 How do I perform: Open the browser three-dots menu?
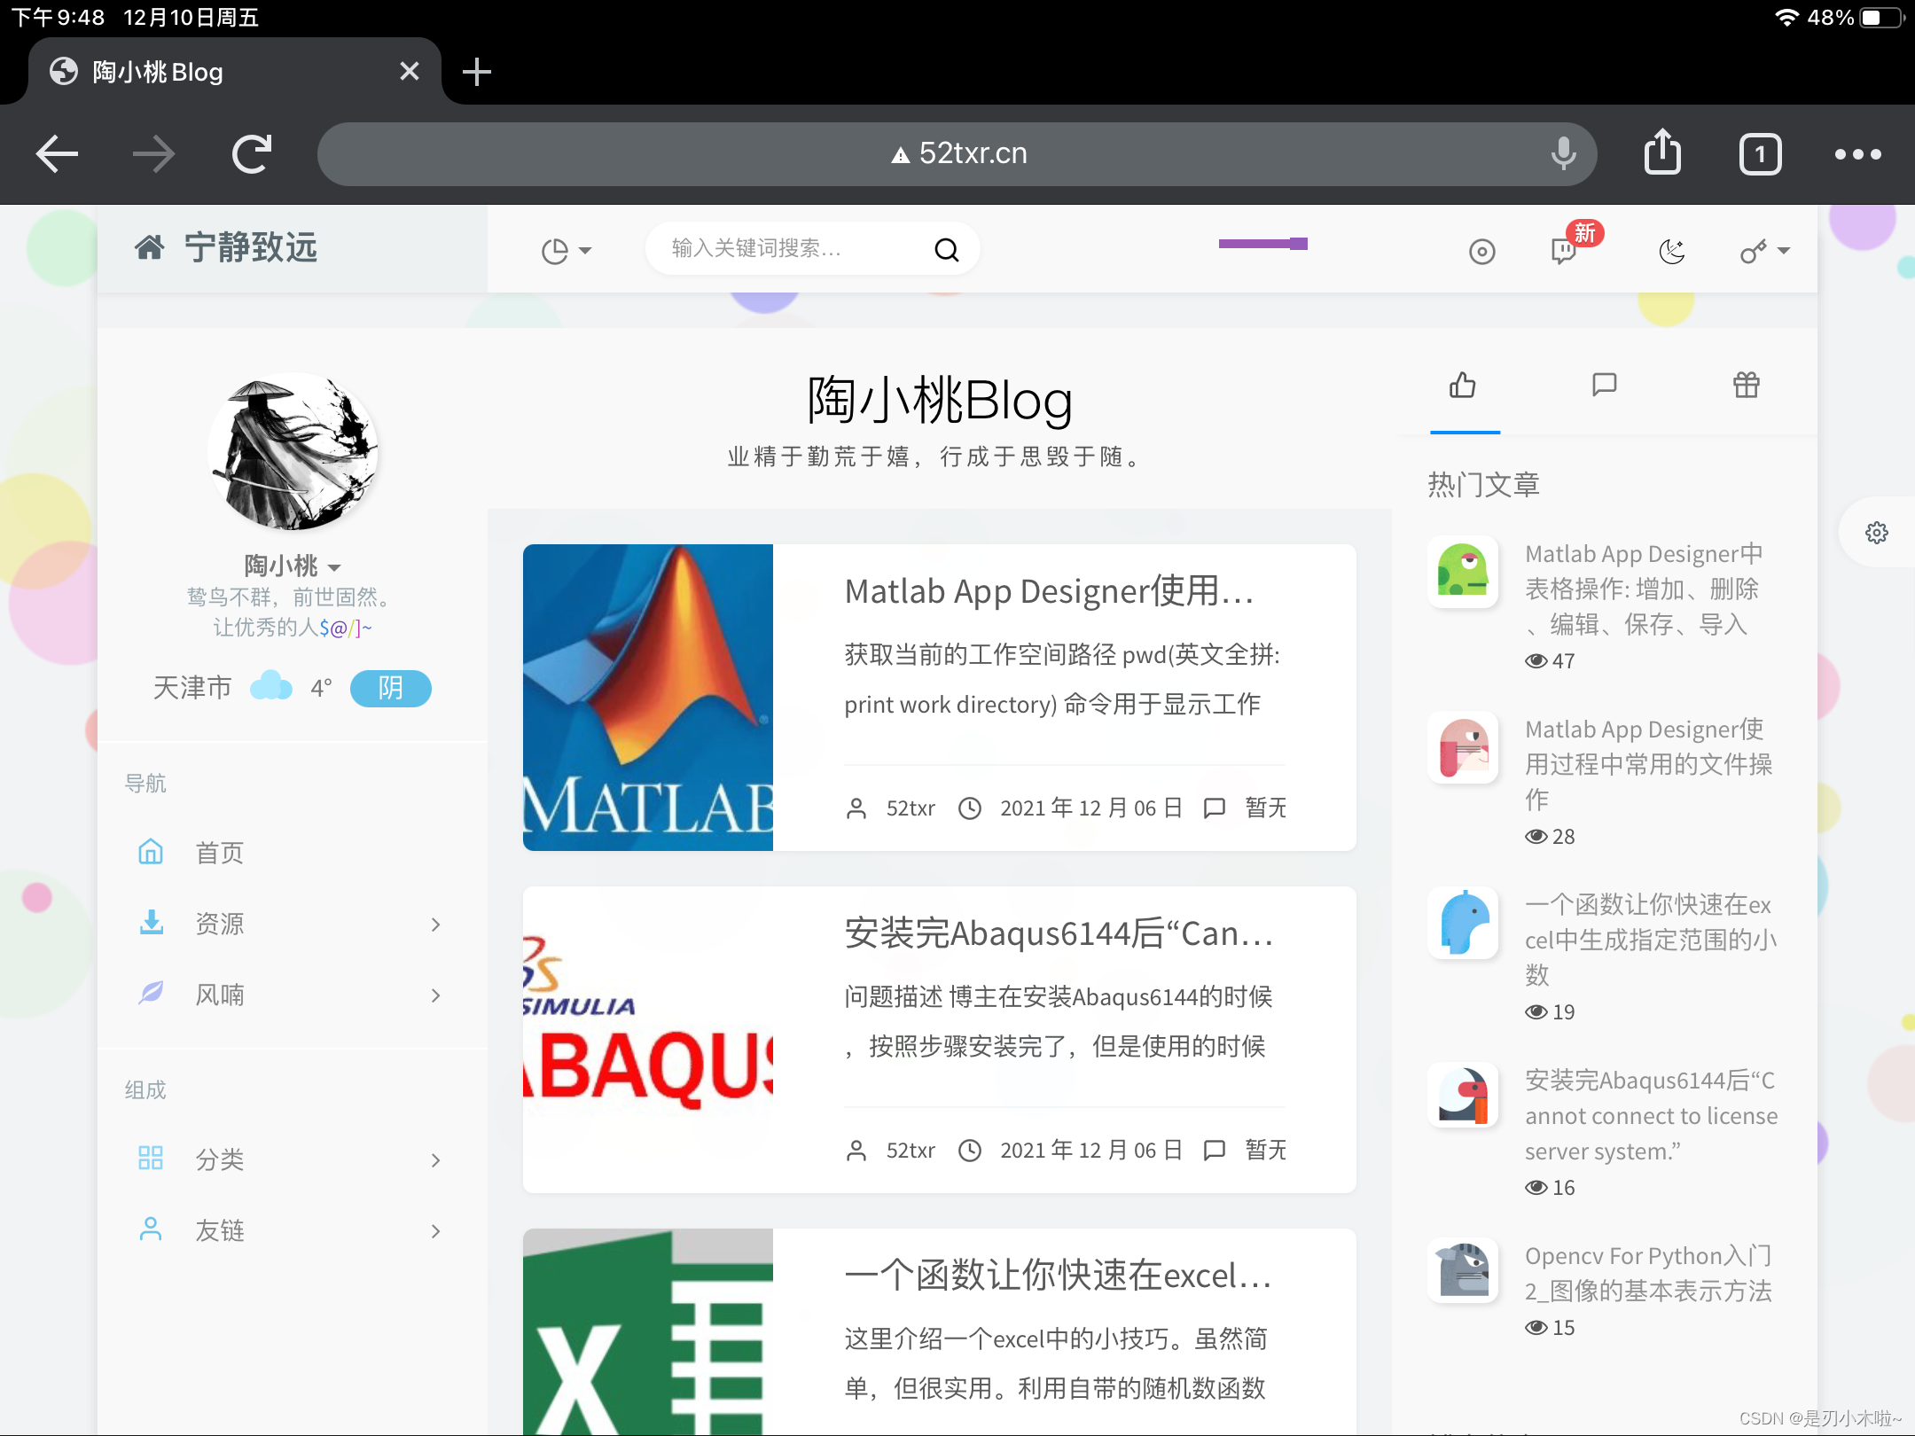tap(1857, 154)
